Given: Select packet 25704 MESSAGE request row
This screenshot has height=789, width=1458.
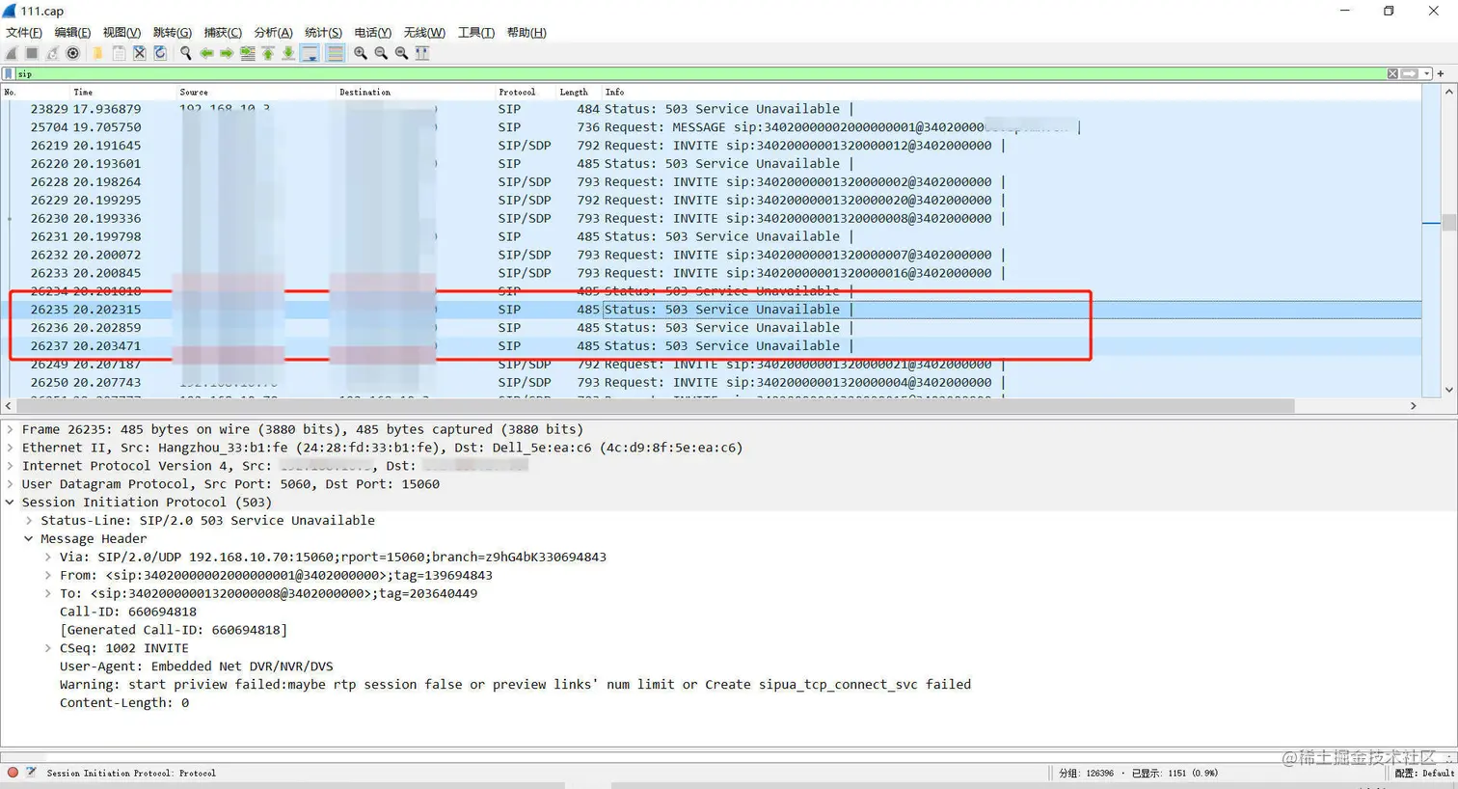Looking at the screenshot, I should (x=712, y=127).
